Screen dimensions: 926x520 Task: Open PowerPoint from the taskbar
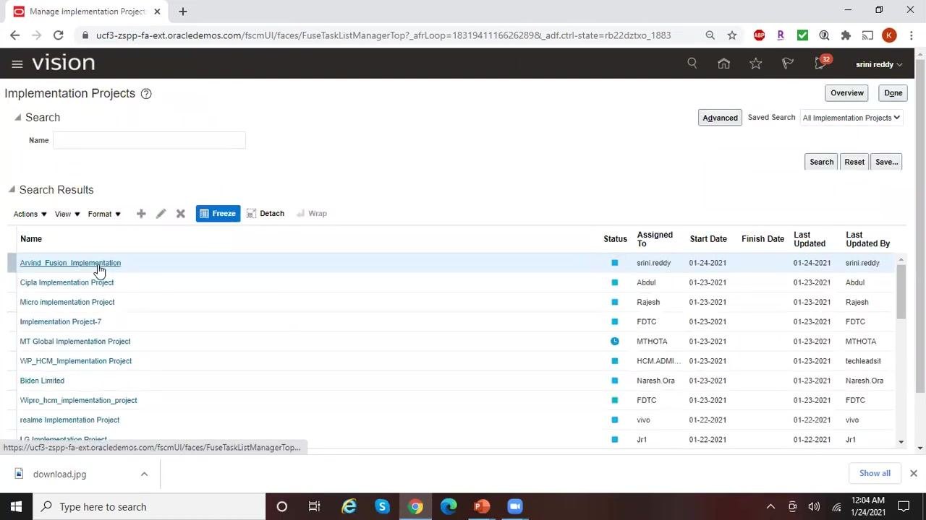point(482,507)
